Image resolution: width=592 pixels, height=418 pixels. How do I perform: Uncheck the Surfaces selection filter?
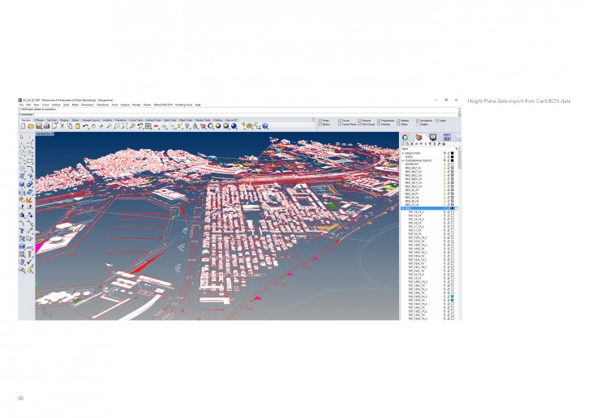(360, 120)
